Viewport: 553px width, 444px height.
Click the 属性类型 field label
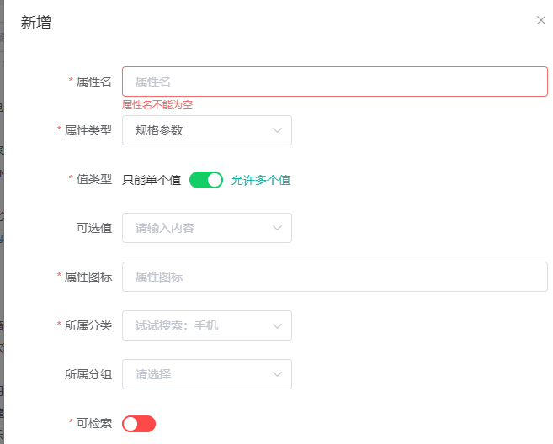[88, 130]
